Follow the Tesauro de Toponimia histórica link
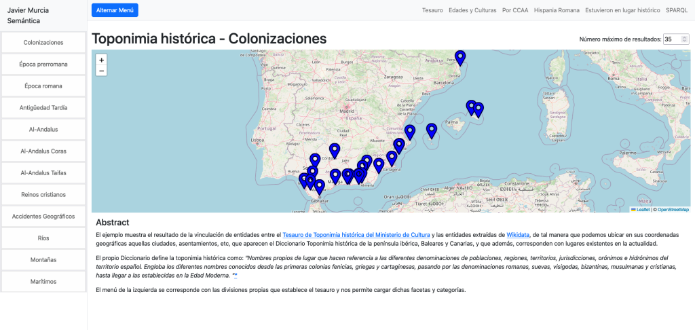Screen dimensions: 695x330 click(356, 235)
